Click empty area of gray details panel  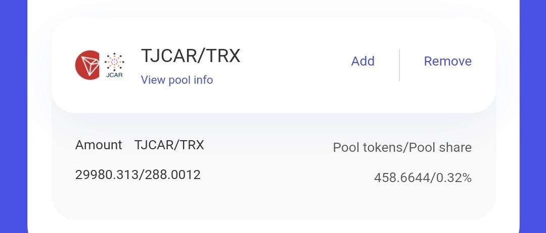273,204
